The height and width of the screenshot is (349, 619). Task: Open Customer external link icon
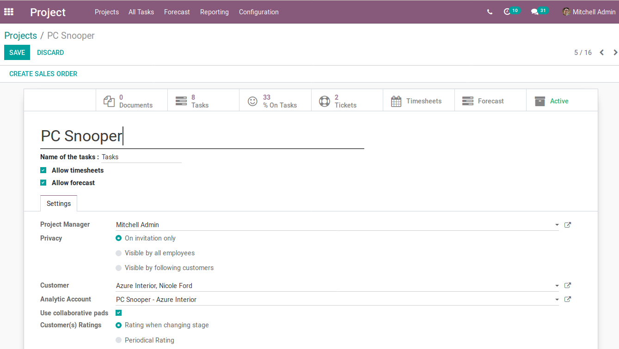click(568, 286)
